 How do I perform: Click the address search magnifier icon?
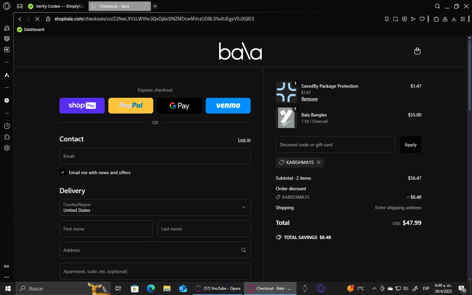pos(244,250)
